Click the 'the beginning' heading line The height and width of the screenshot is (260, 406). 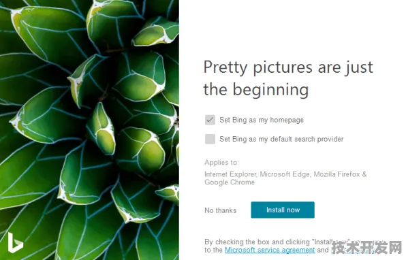point(256,90)
